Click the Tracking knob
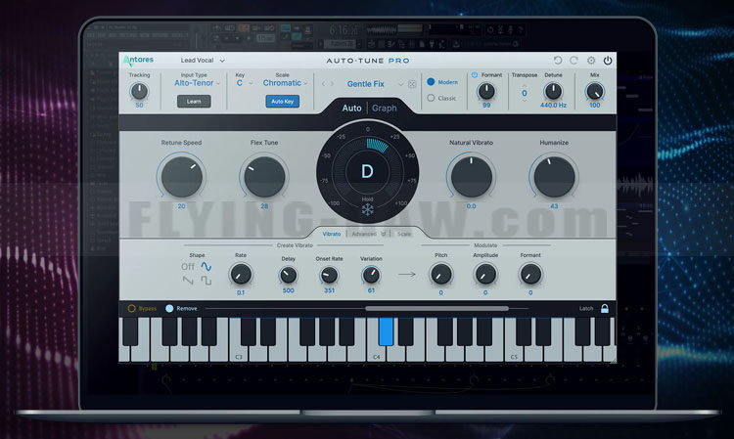This screenshot has height=439, width=734. 139,91
